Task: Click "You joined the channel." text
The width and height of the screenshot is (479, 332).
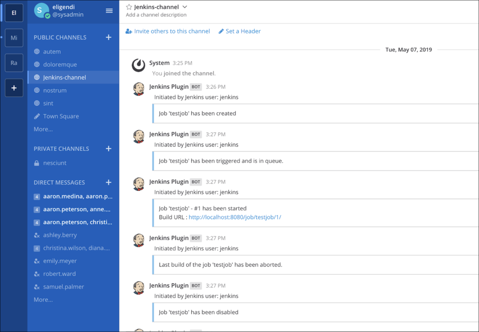Action: 184,73
